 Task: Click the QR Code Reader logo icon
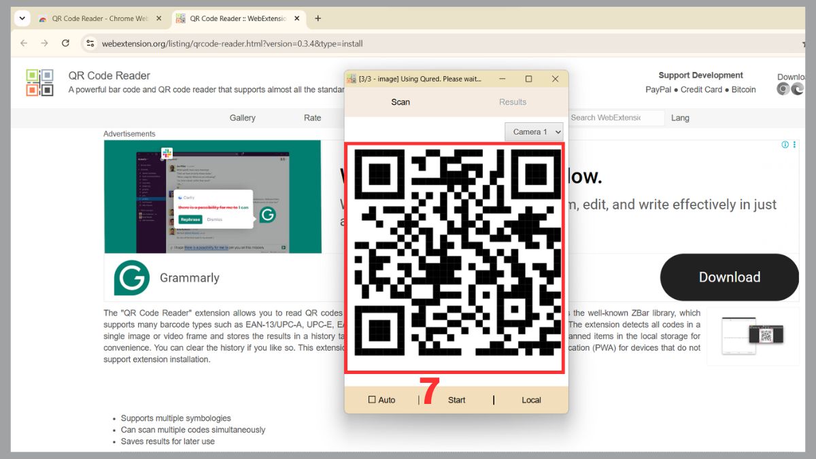(40, 82)
